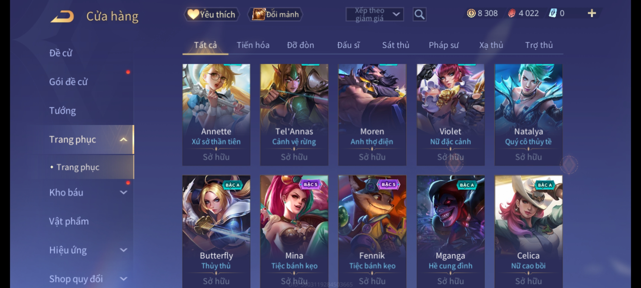Click the gold coin currency icon
Image resolution: width=641 pixels, height=288 pixels.
point(471,13)
